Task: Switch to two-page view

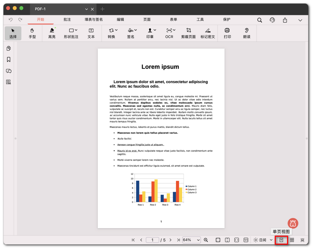Action: (x=292, y=240)
